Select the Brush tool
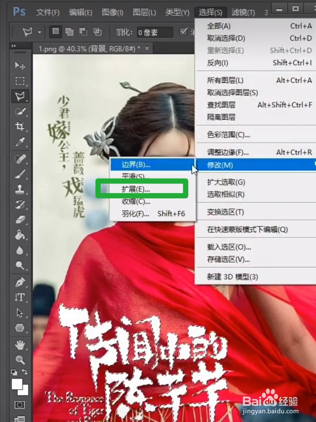316x422 pixels. coord(20,174)
